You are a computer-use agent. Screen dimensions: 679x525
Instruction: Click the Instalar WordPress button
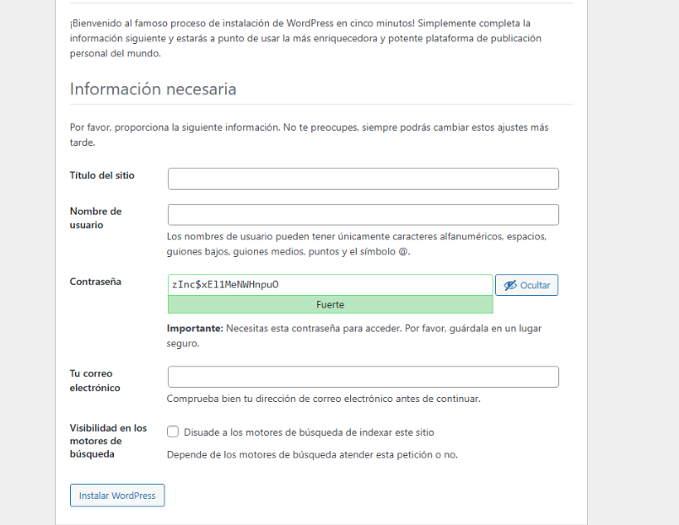[117, 496]
